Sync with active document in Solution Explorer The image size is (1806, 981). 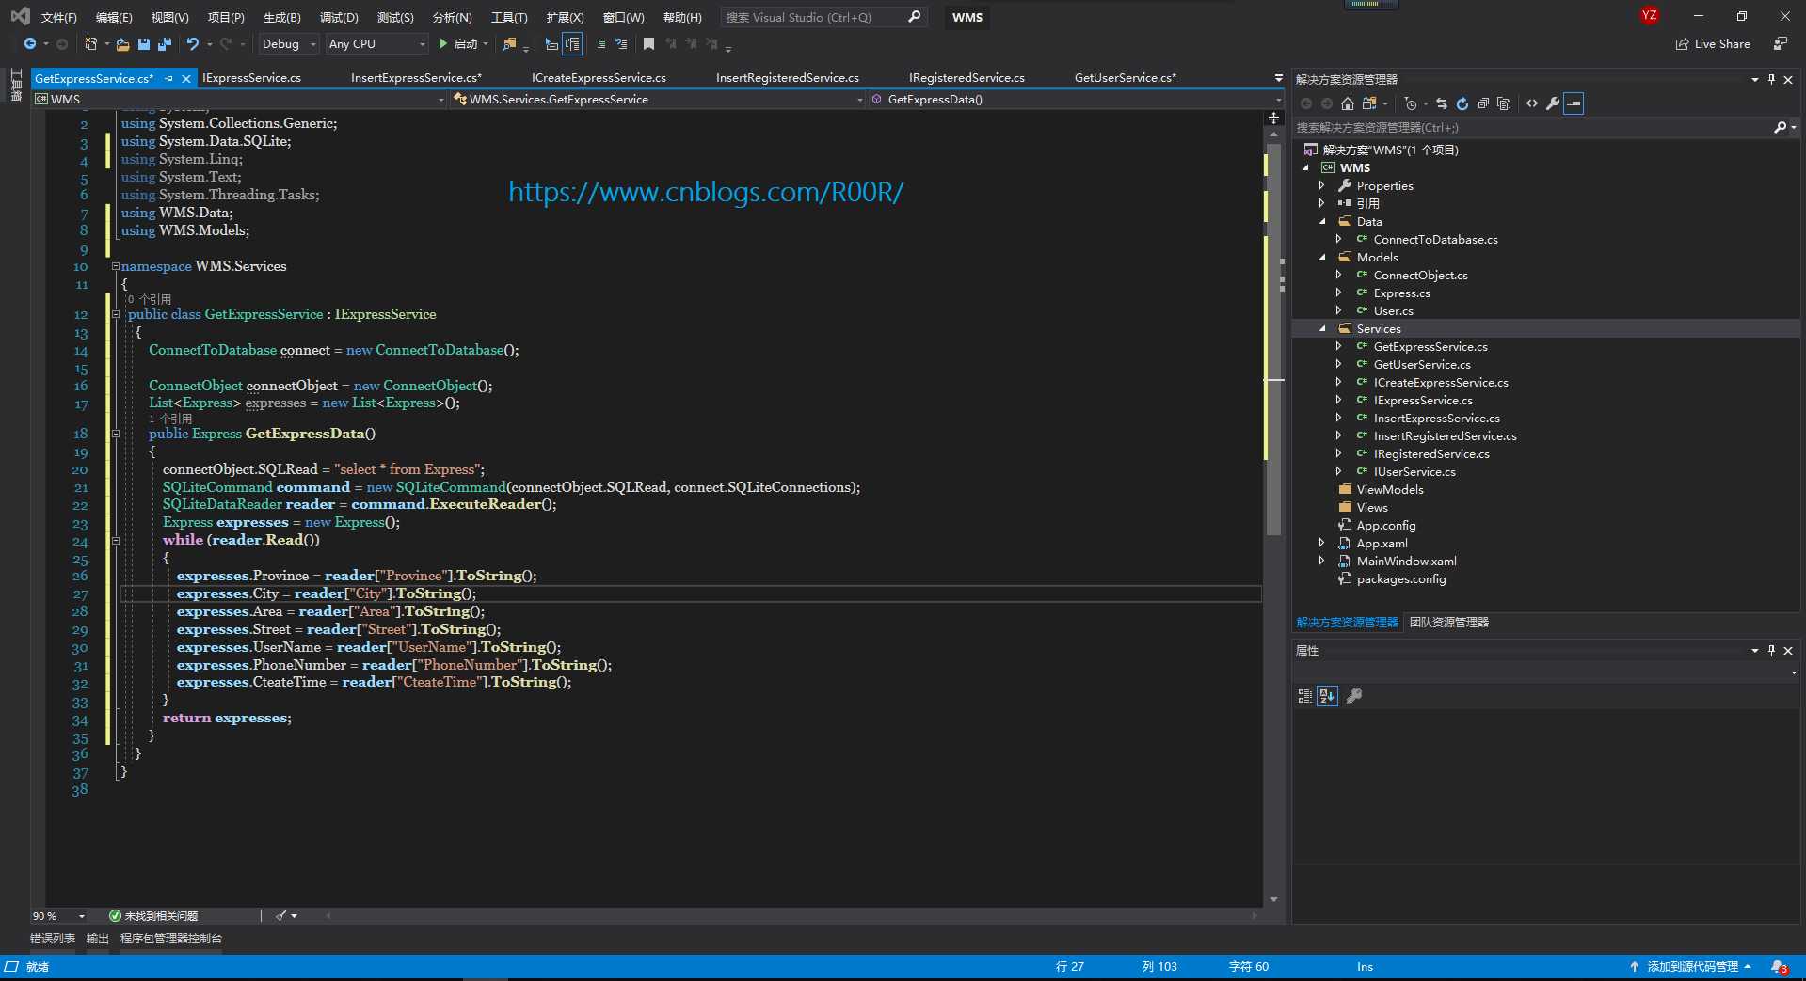[1442, 103]
